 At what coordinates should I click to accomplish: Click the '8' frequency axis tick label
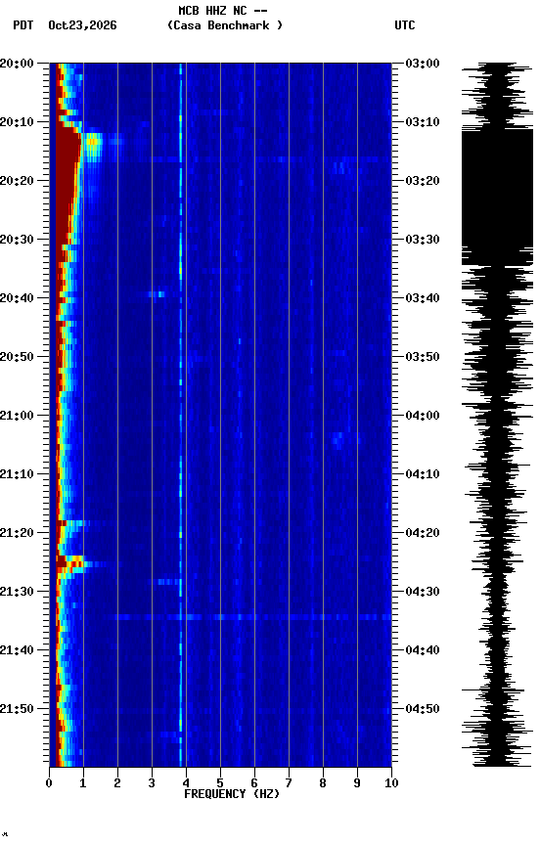point(323,783)
